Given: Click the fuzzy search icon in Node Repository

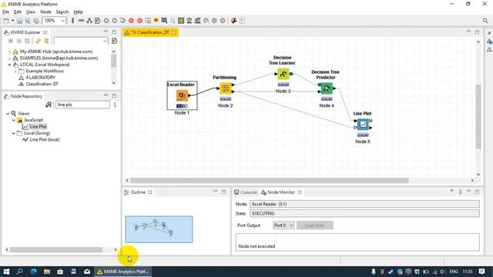Looking at the screenshot, I should pyautogui.click(x=49, y=105).
